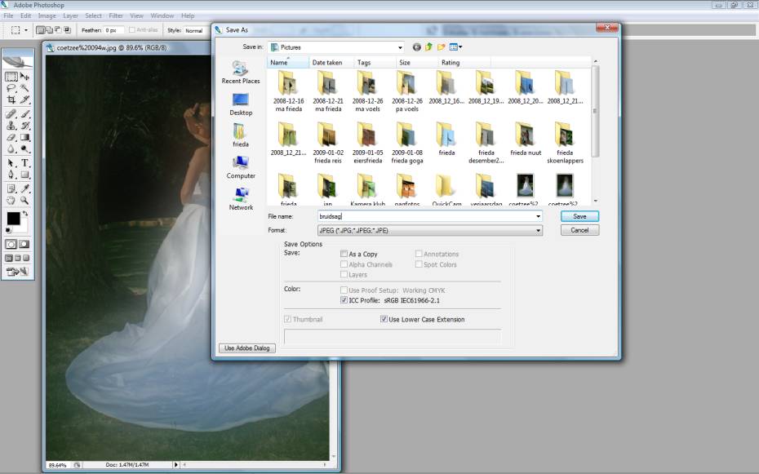Viewport: 759px width, 474px height.
Task: Expand the File name history dropdown
Action: coord(539,216)
